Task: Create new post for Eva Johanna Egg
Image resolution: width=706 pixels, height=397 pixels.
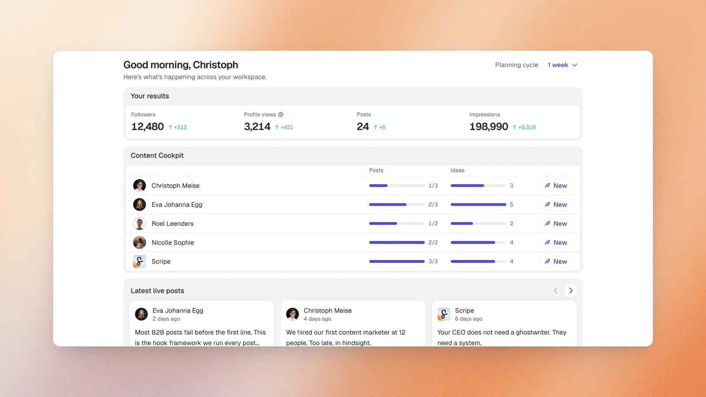Action: coord(556,205)
